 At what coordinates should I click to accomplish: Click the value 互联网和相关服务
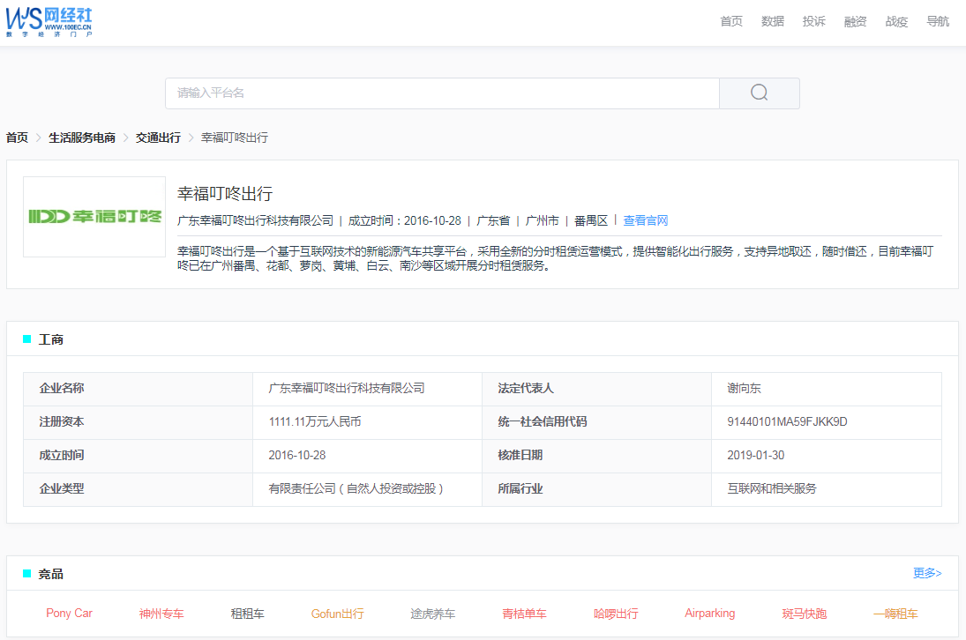click(x=772, y=488)
